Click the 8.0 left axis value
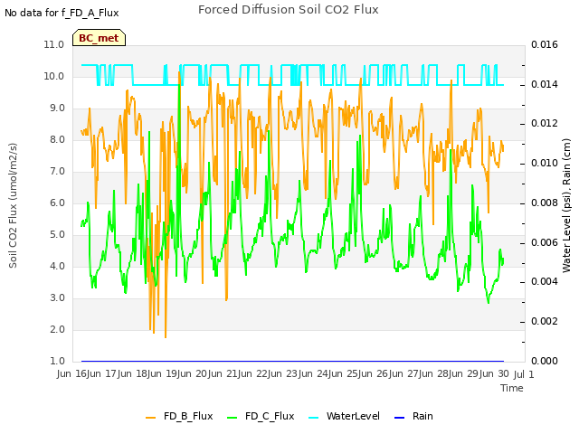The image size is (579, 434). (x=57, y=139)
